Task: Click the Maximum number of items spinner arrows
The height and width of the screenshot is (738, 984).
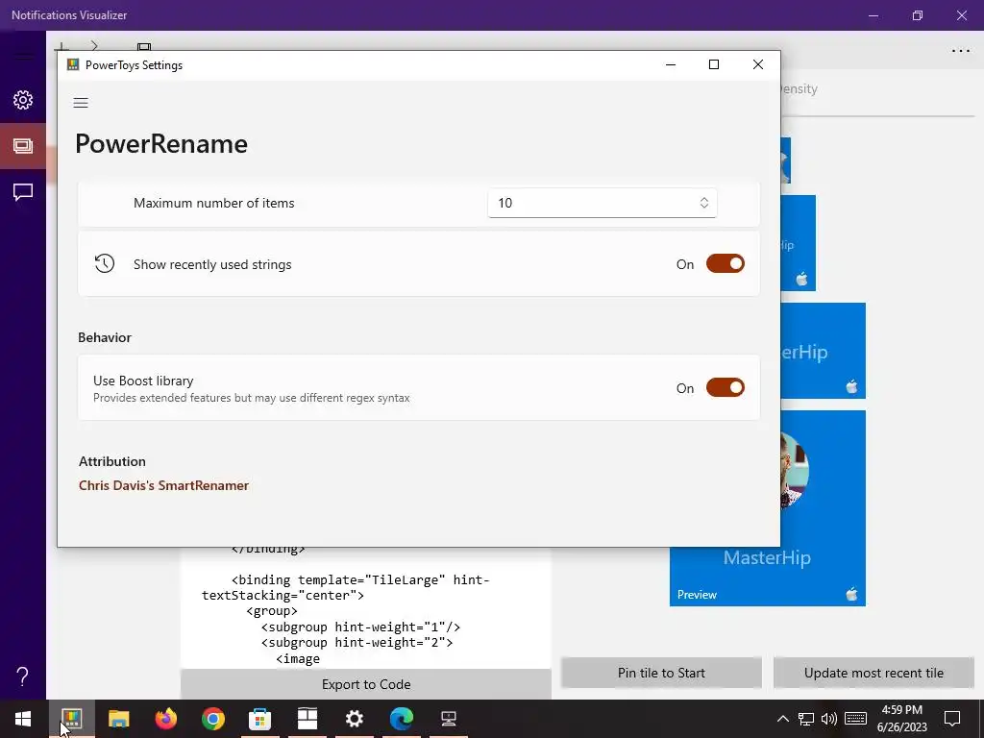Action: (704, 203)
